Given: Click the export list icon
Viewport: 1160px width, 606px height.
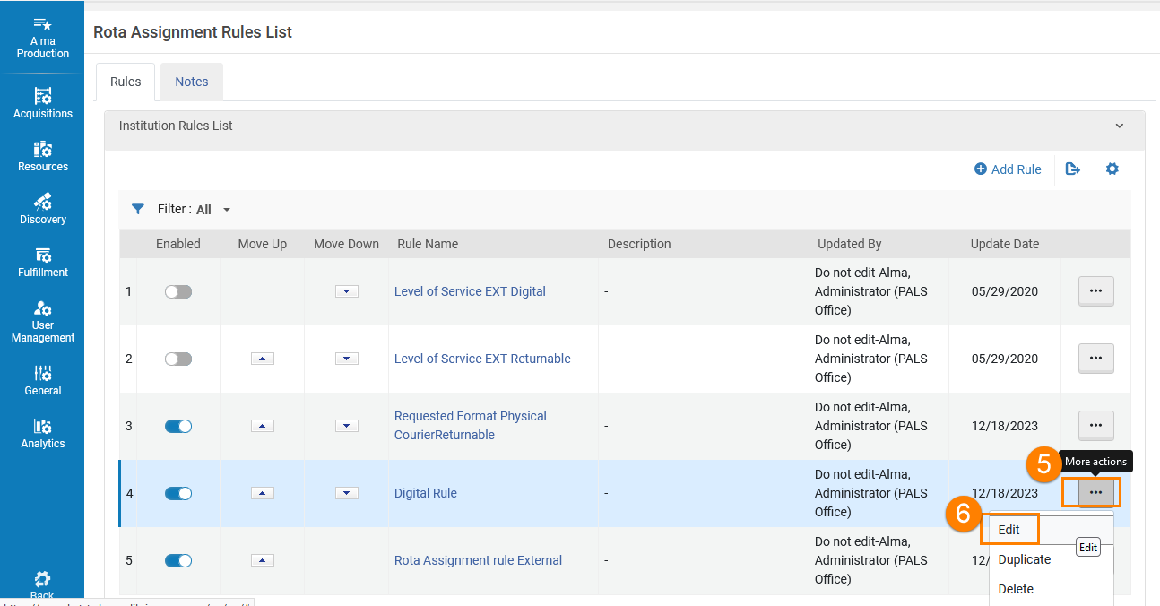Looking at the screenshot, I should [1073, 169].
